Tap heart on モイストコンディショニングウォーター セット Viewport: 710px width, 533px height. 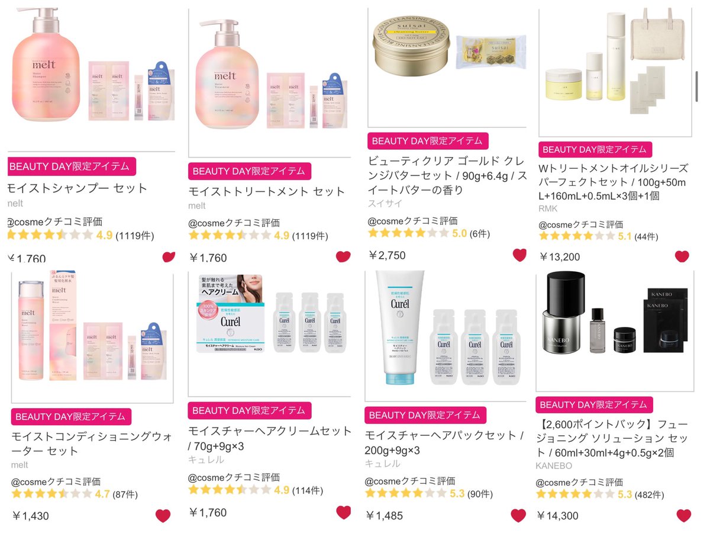[163, 515]
